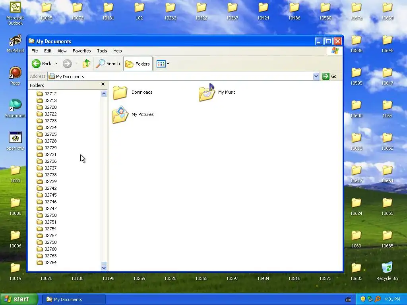This screenshot has width=407, height=305.
Task: Select folder 32731 in the tree
Action: pos(47,154)
